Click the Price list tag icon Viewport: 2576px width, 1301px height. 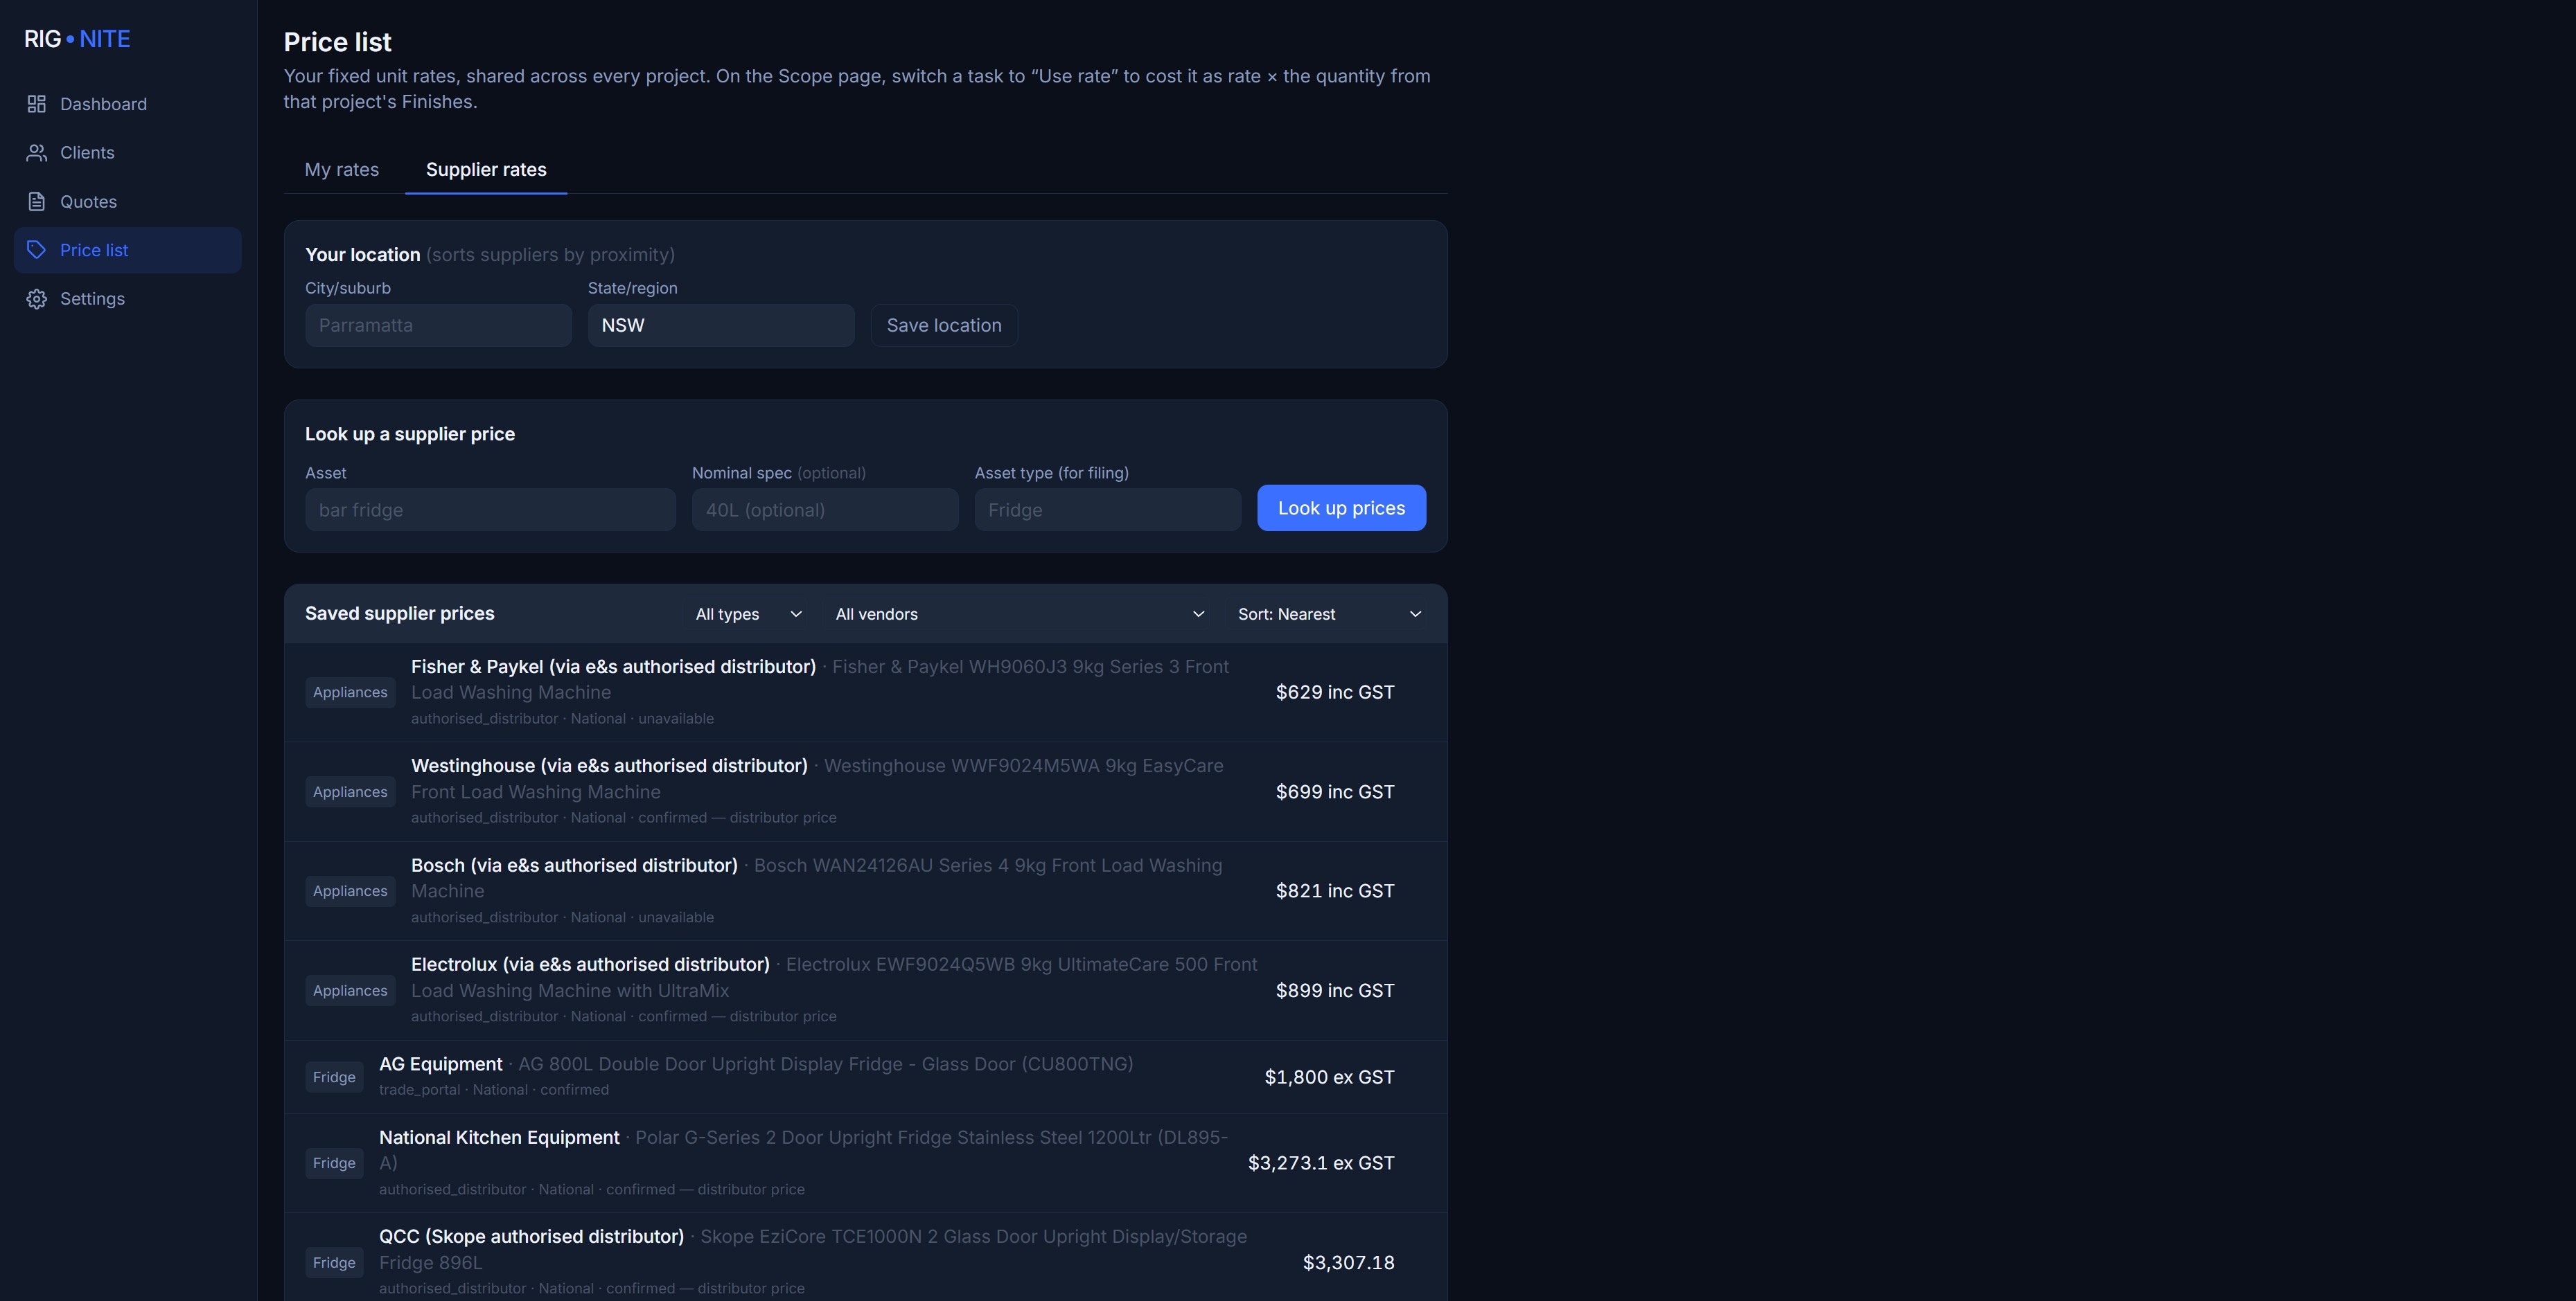pos(37,250)
